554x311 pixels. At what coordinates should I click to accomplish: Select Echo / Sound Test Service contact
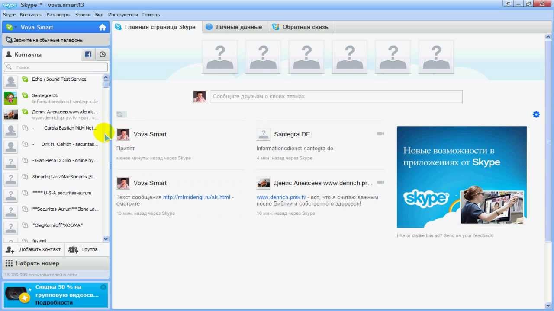(x=52, y=82)
